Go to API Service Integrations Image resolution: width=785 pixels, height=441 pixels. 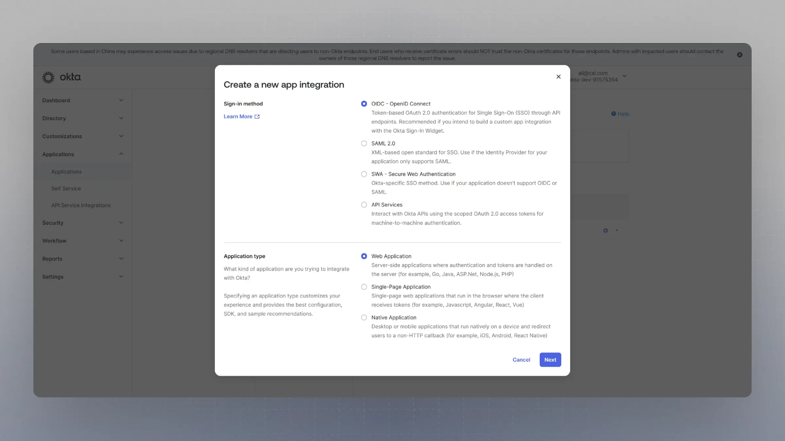(x=81, y=205)
